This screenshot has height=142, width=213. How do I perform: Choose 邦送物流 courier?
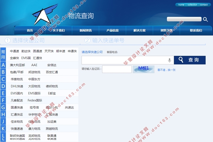coord(34,72)
